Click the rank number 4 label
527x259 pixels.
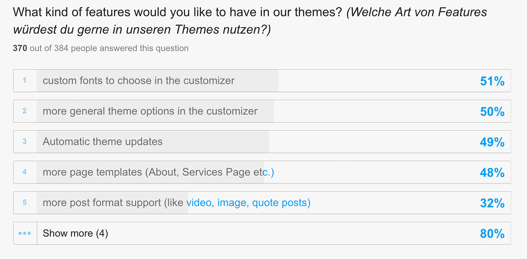click(24, 172)
